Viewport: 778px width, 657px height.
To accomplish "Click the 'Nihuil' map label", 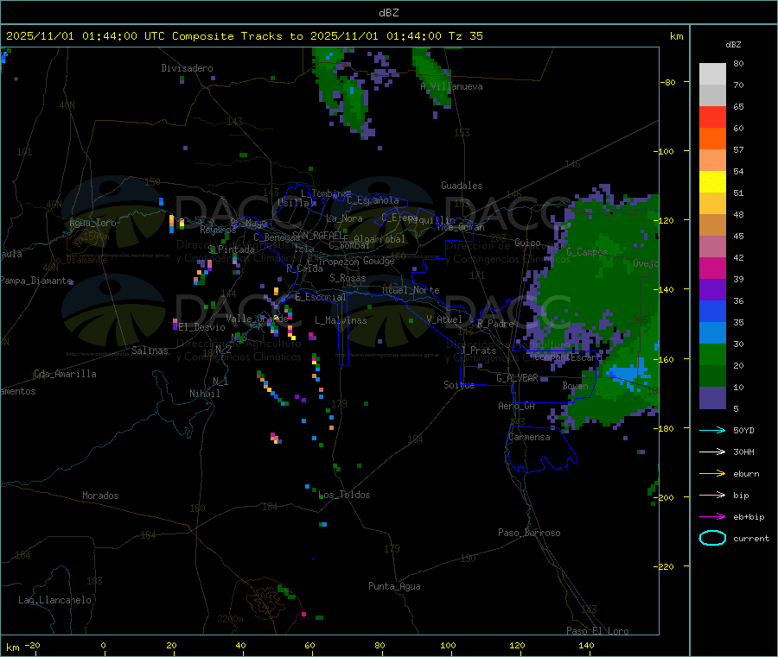I will (204, 394).
